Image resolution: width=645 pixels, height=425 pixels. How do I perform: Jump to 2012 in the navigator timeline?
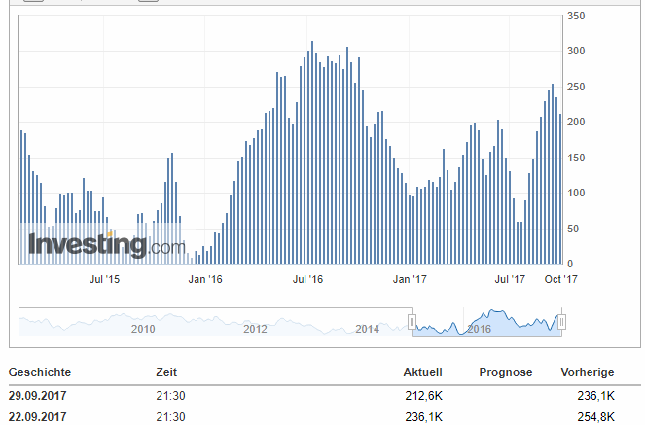(255, 329)
